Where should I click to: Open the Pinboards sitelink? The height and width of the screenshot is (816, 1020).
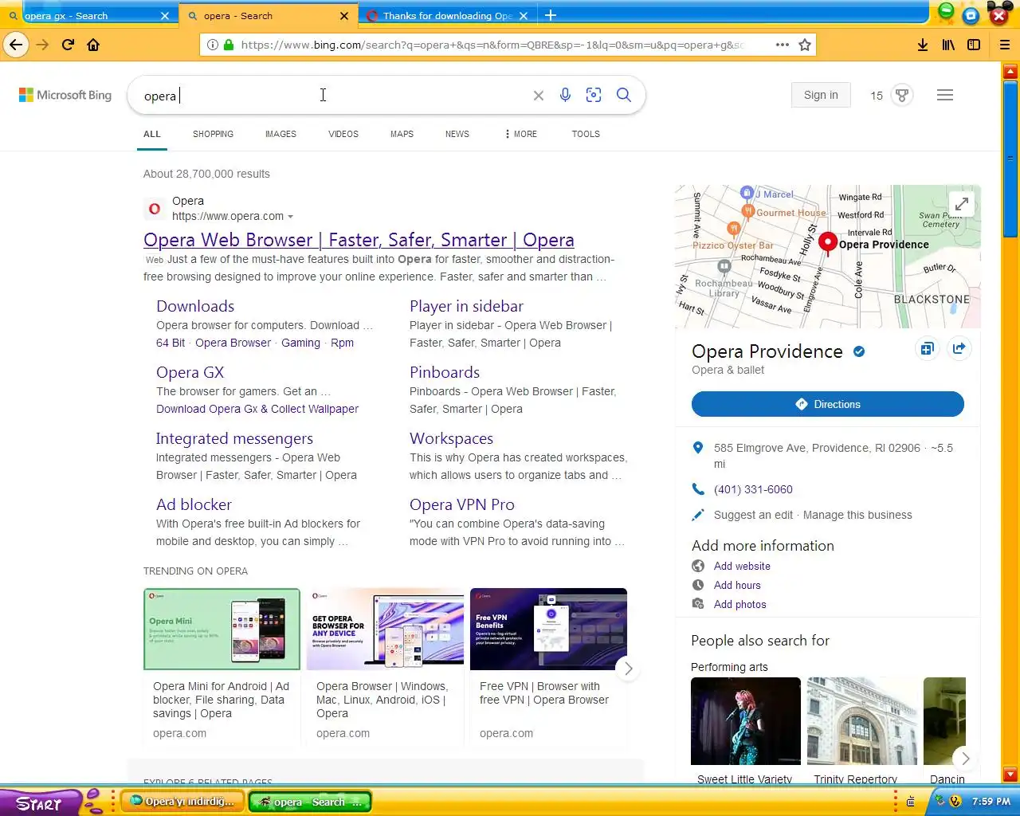445,372
